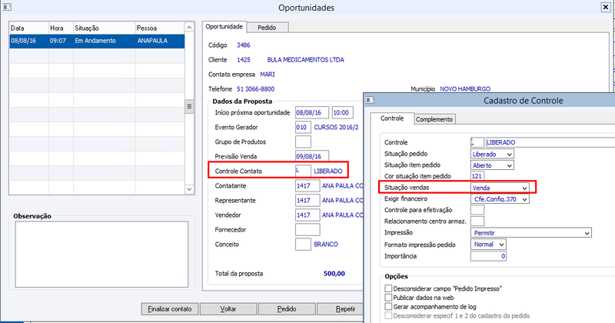The width and height of the screenshot is (615, 323).
Task: Click the BRANCO conceito description
Action: [325, 244]
